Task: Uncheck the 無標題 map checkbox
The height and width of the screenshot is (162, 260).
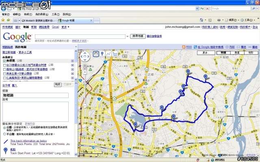Action: (4, 61)
